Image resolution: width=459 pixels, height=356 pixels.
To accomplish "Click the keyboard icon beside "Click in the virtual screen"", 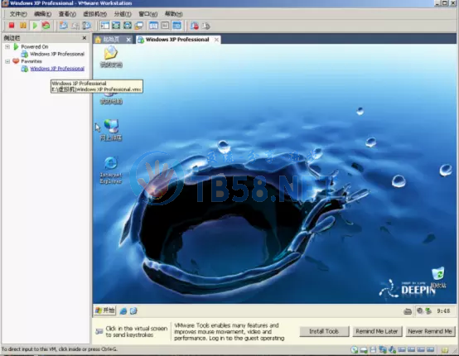I will (x=99, y=331).
